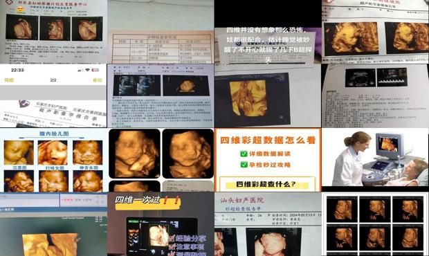429x256 pixels.
Task: Open the doctor with ultrasound machine thumbnail
Action: [375, 159]
